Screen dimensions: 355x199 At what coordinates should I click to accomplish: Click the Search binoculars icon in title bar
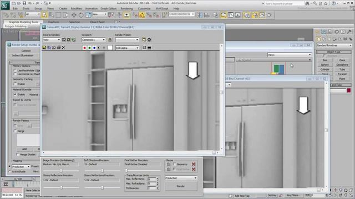tap(307, 3)
